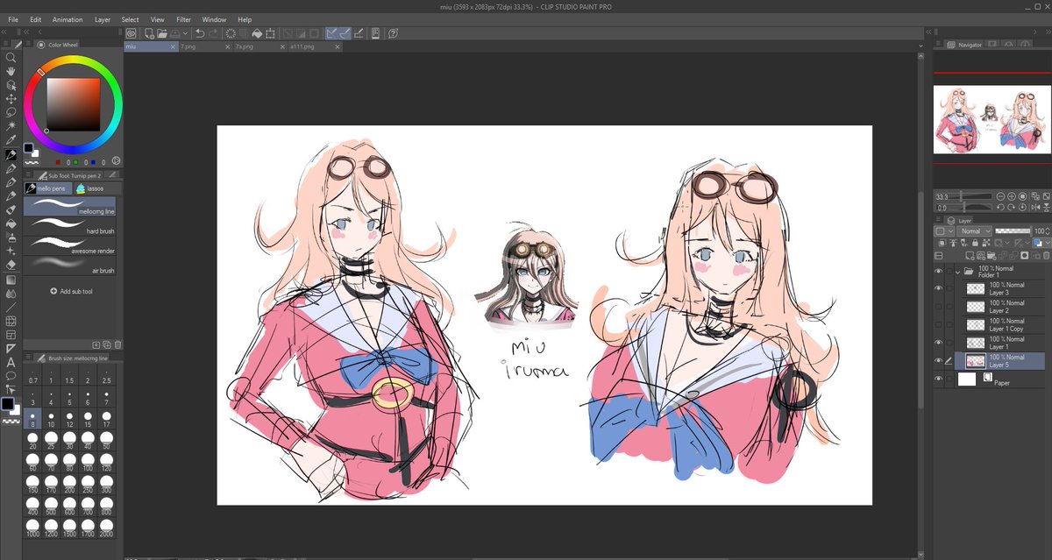Close the 7a.png tab

pyautogui.click(x=282, y=46)
